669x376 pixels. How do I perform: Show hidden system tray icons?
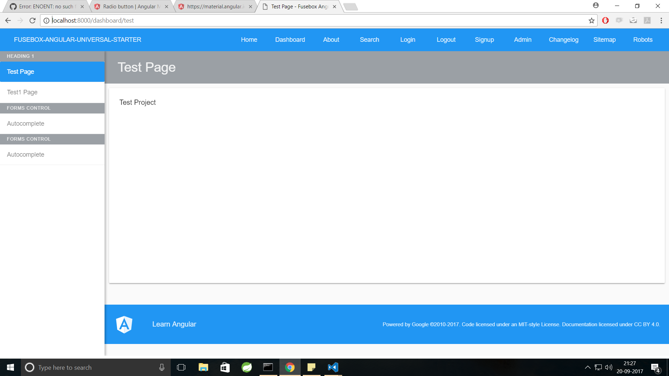pos(587,367)
